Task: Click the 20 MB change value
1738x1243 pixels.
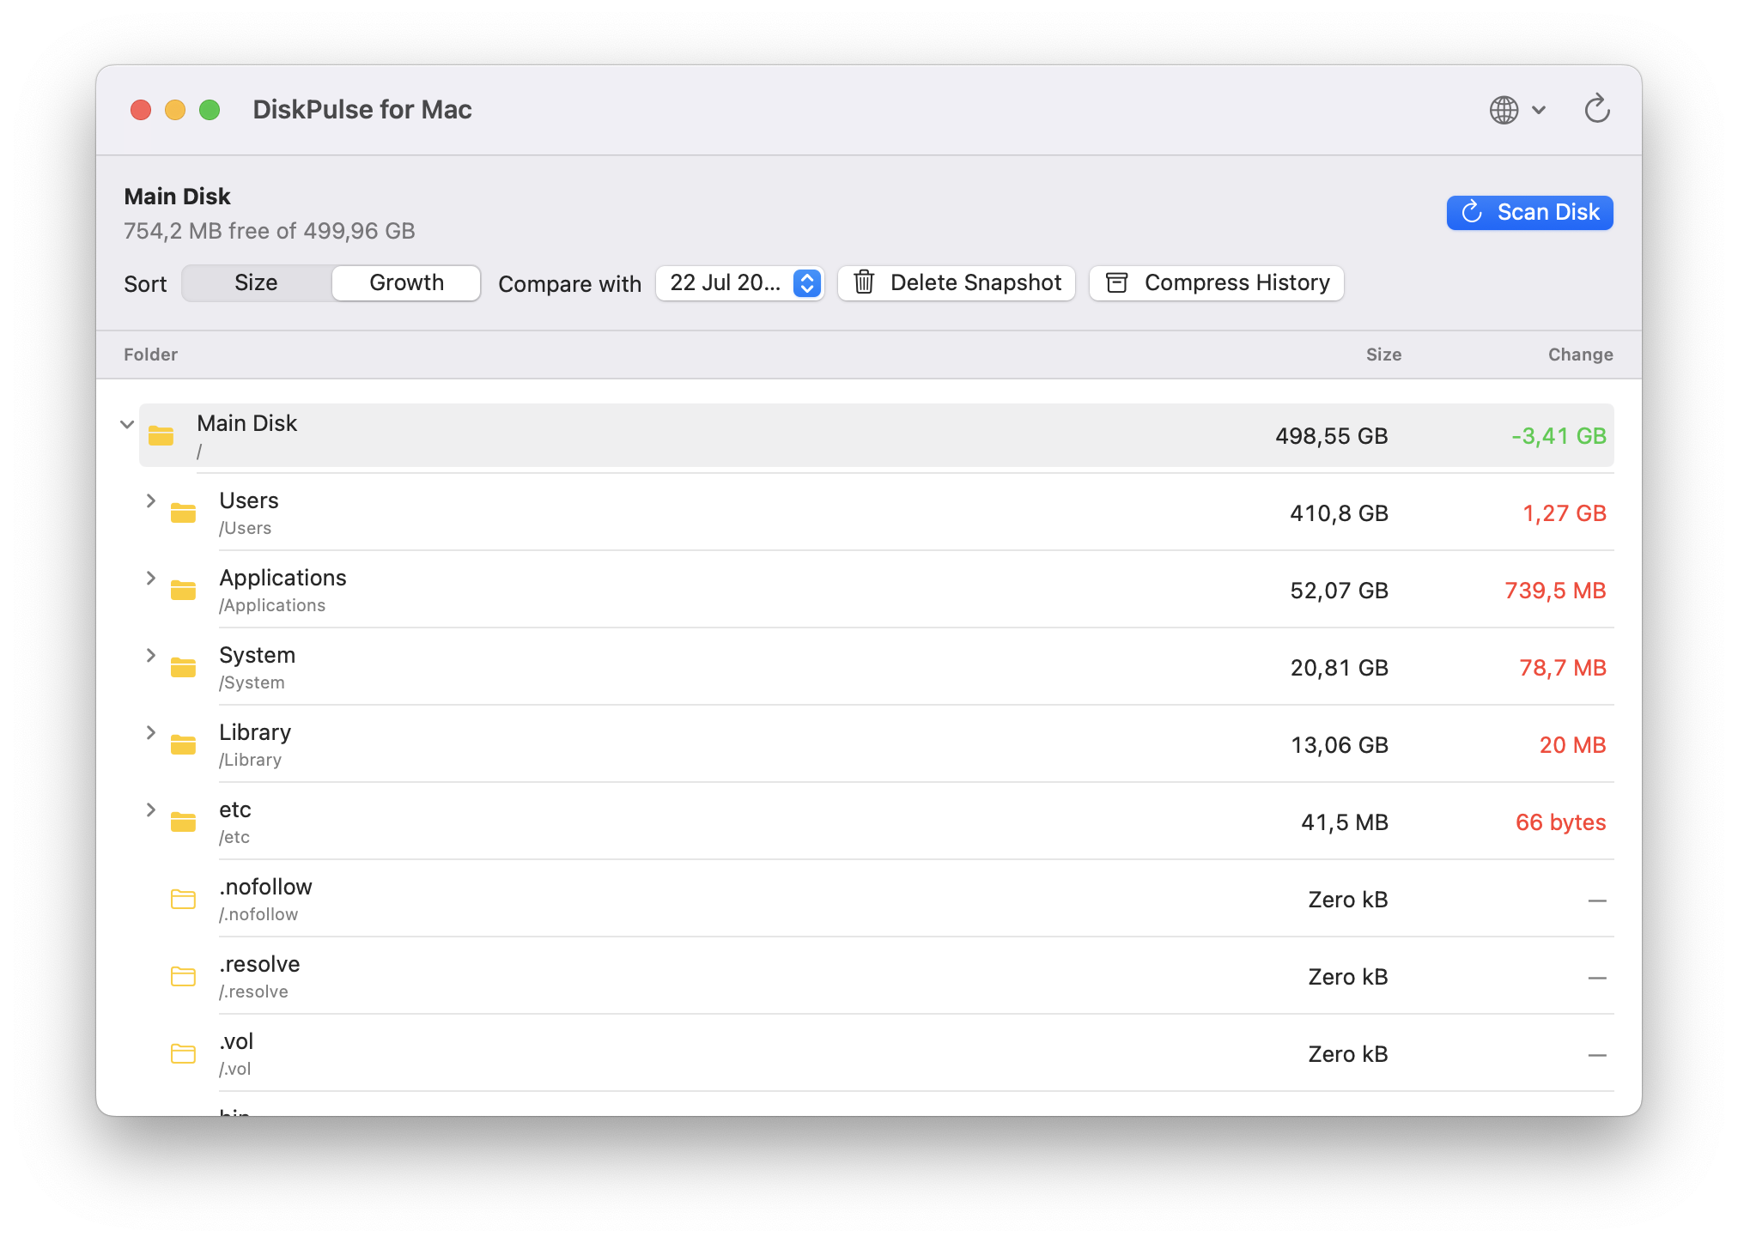Action: (x=1572, y=745)
